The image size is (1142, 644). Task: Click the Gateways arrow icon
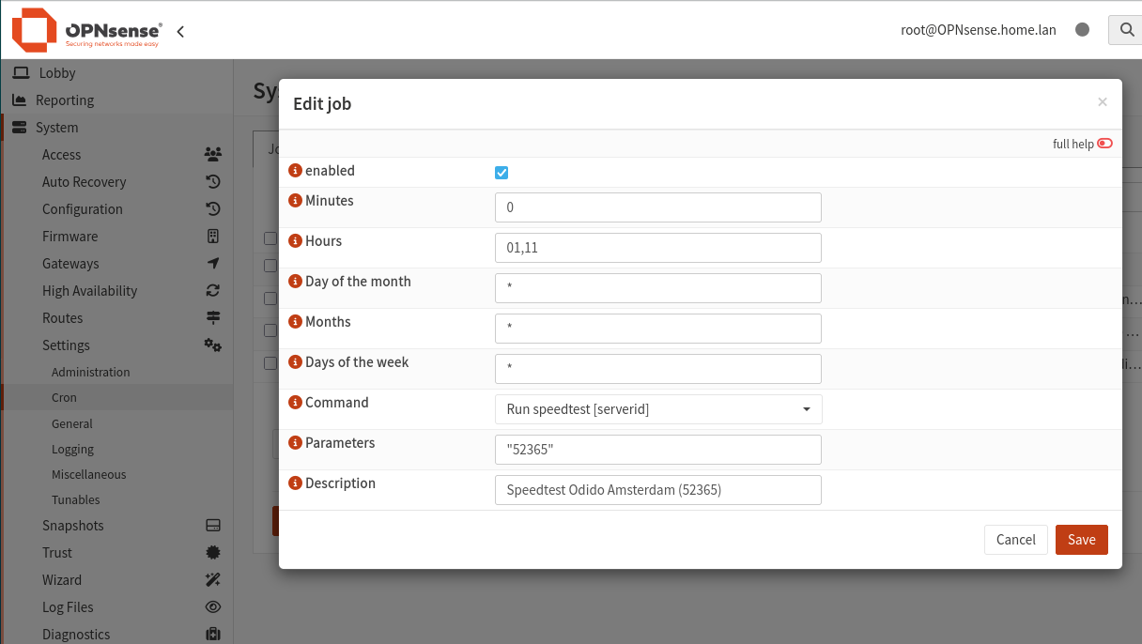coord(213,264)
